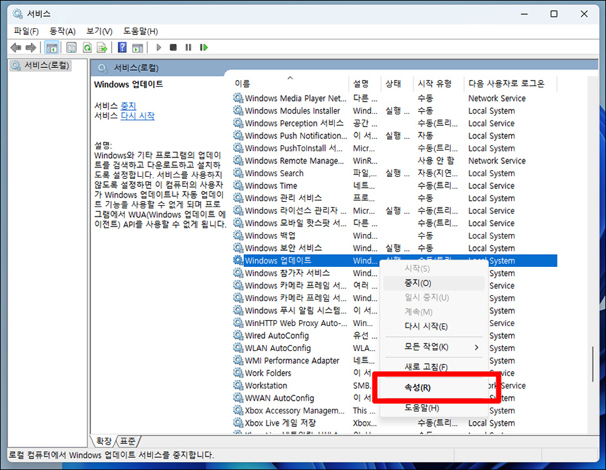Sort by the 상태 column header

(x=397, y=83)
